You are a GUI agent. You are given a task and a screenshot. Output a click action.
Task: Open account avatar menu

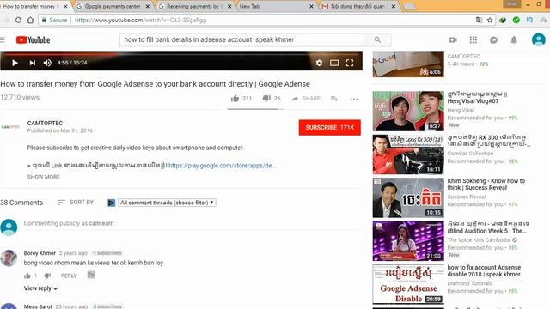(x=539, y=39)
